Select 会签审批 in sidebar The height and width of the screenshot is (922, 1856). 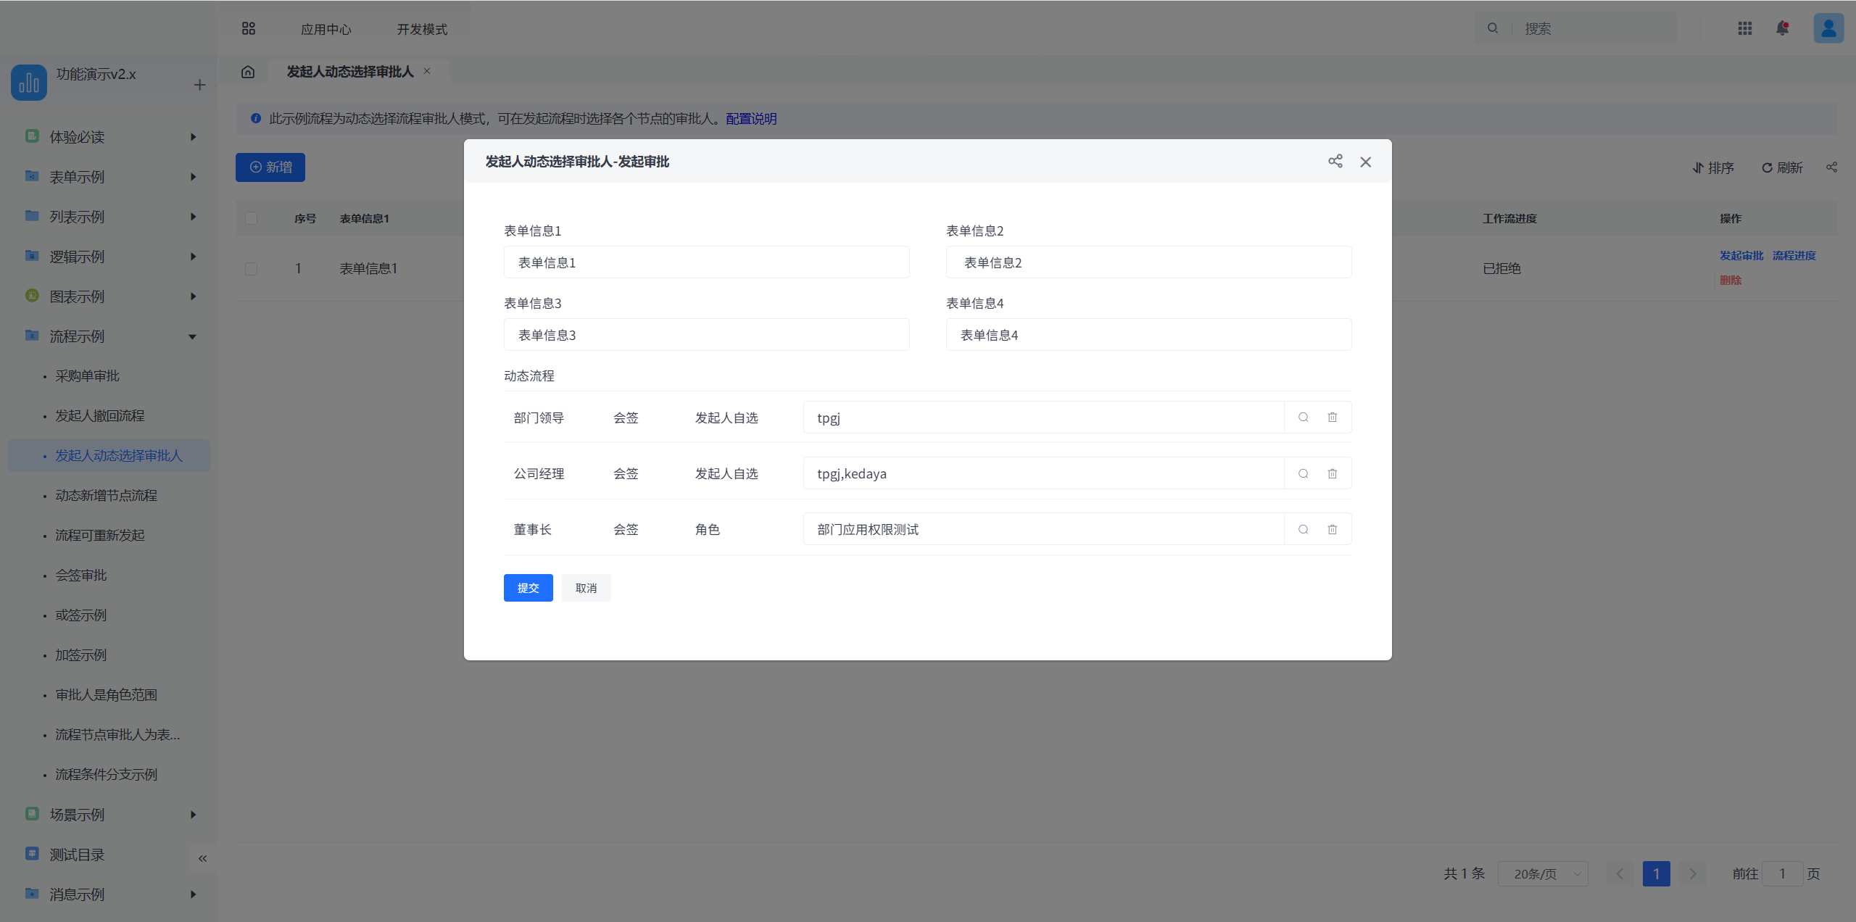(x=81, y=575)
